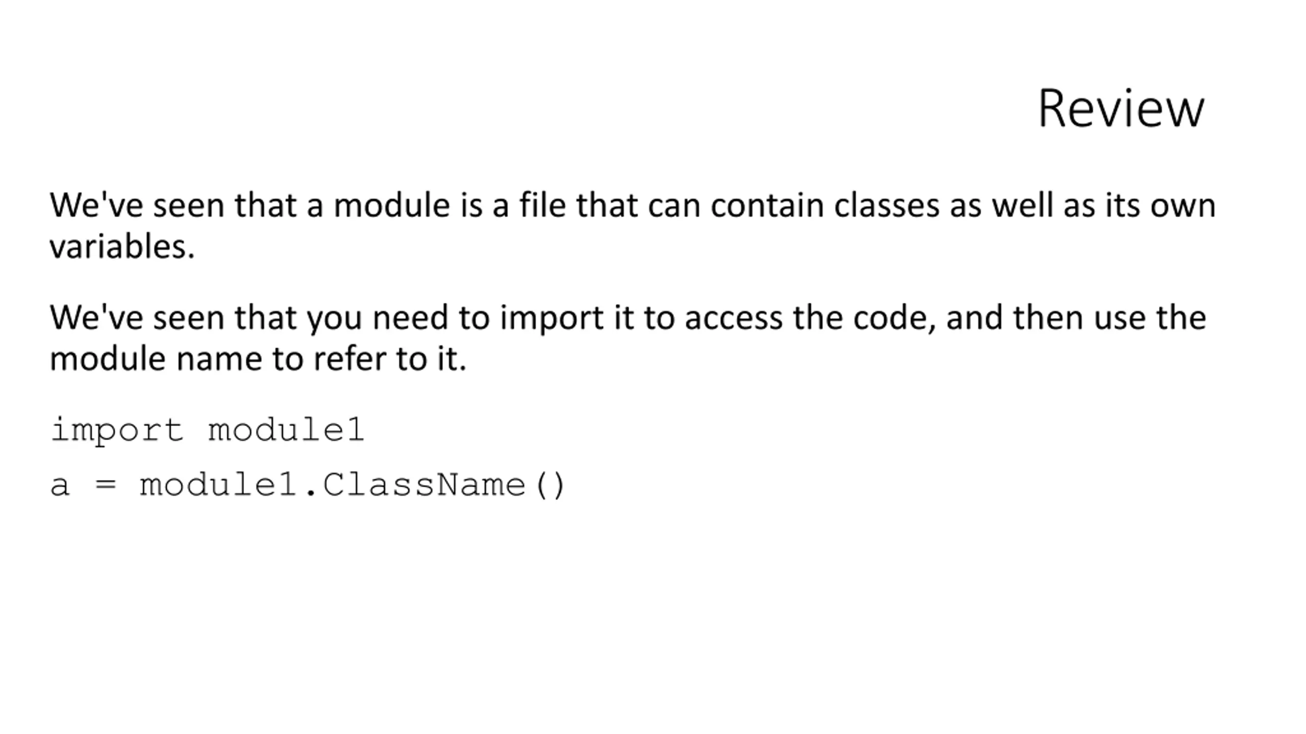The height and width of the screenshot is (734, 1306).
Task: Click the word "variables." in the first paragraph
Action: coord(122,247)
